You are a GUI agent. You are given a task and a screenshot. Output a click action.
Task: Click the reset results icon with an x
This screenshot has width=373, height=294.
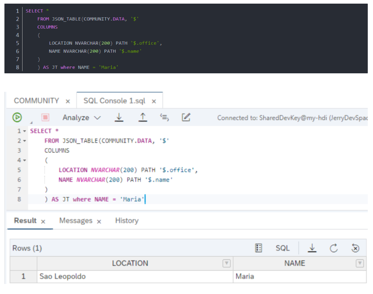point(355,248)
